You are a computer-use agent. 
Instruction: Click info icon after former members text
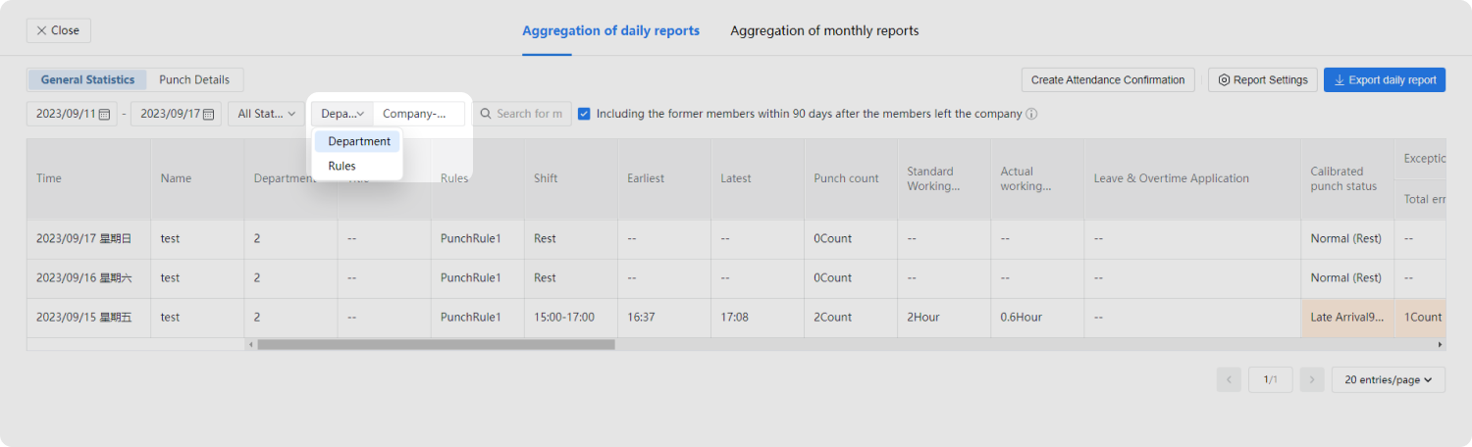pos(1031,114)
